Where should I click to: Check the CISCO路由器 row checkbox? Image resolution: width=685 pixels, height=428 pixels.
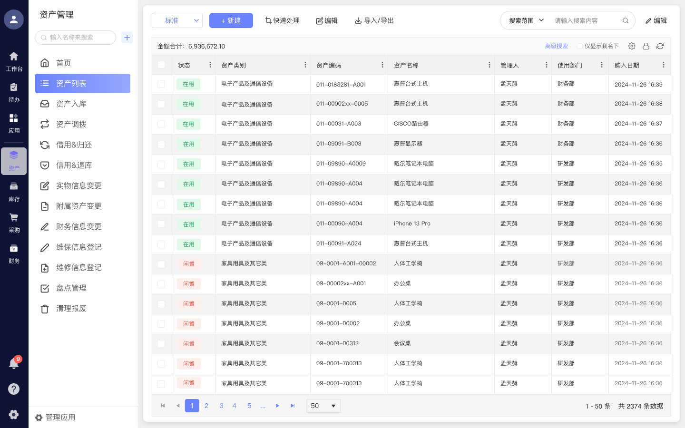pyautogui.click(x=161, y=124)
